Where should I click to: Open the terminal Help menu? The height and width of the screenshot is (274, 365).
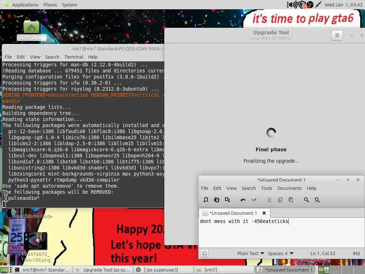pos(93,57)
